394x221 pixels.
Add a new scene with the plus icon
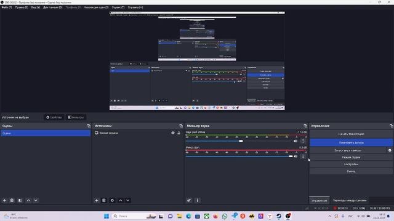pos(4,201)
